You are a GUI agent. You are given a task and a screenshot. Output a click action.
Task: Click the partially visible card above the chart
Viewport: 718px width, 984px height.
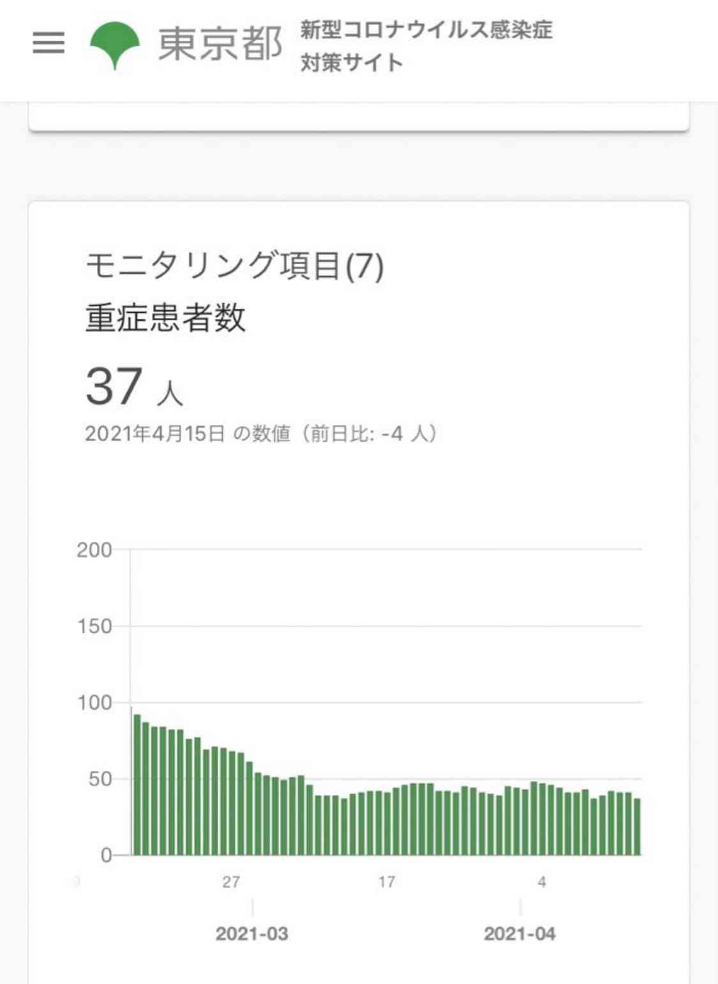pos(359,115)
